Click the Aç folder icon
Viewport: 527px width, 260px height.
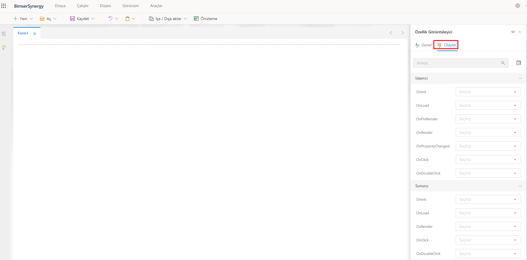(42, 19)
